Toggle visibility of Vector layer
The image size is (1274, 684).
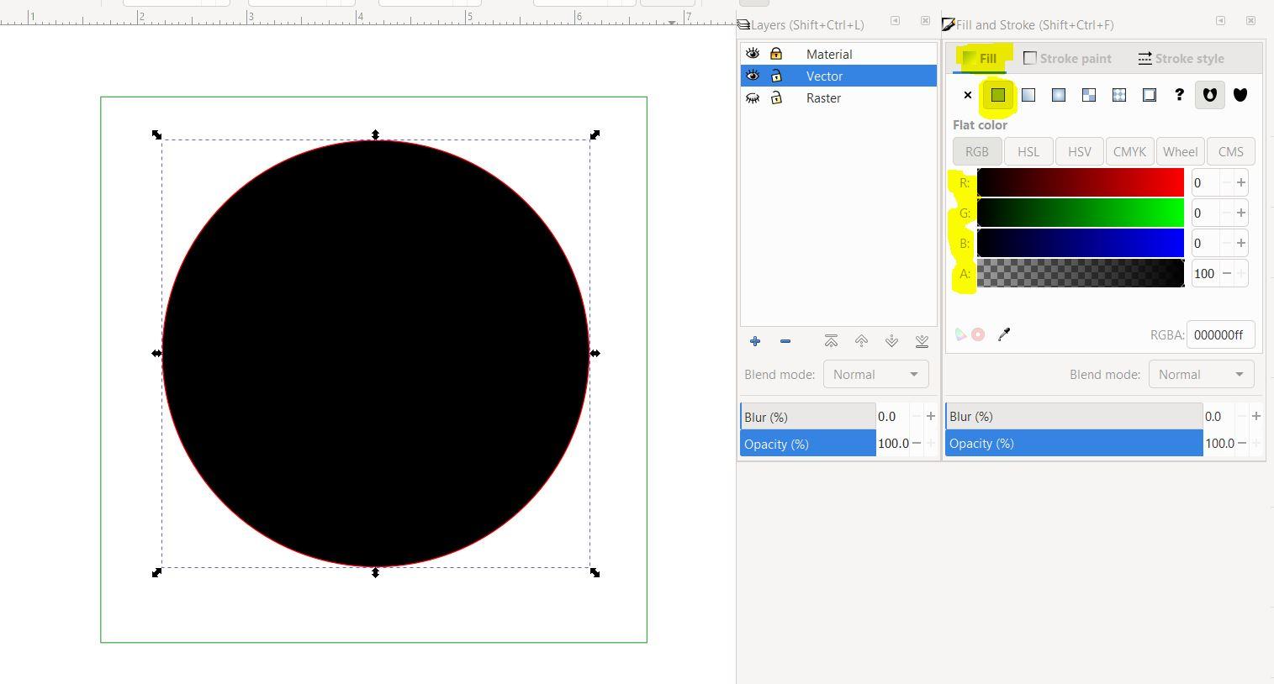point(753,76)
